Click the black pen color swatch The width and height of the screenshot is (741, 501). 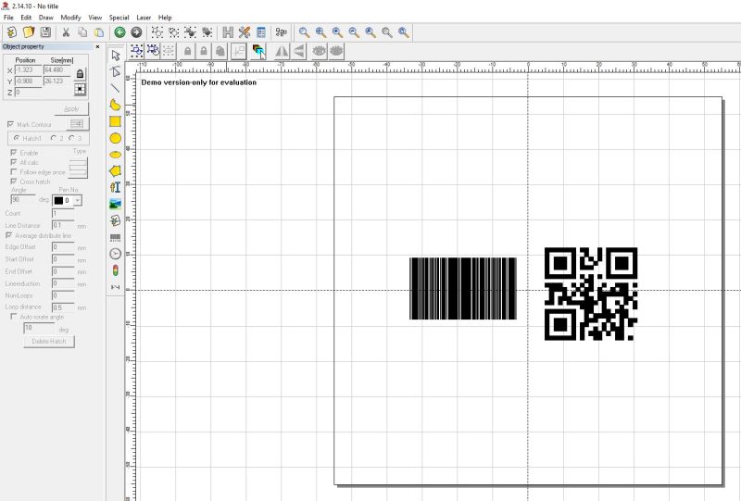pyautogui.click(x=58, y=200)
